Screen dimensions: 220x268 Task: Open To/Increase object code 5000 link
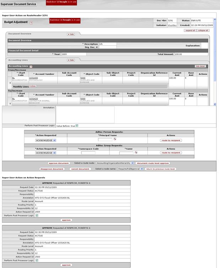click(x=83, y=99)
